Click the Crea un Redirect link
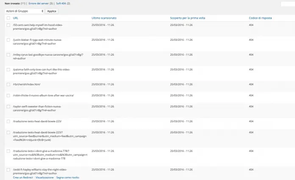The width and height of the screenshot is (295, 180). 23,177
